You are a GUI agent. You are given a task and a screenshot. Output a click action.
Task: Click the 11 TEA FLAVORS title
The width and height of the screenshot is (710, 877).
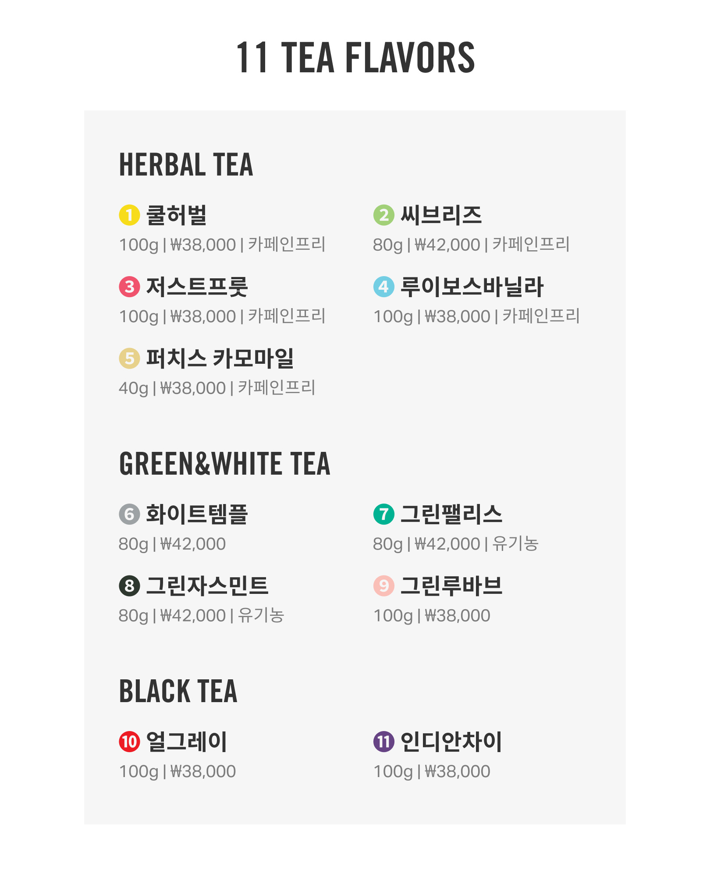click(x=355, y=57)
